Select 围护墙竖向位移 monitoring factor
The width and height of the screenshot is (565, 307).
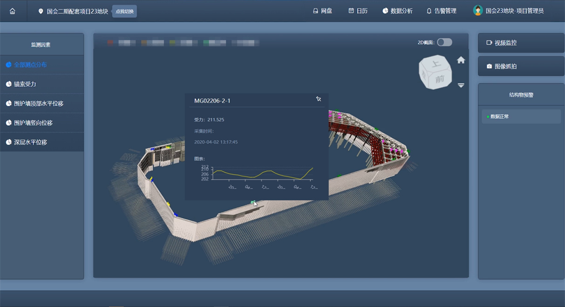click(x=33, y=123)
